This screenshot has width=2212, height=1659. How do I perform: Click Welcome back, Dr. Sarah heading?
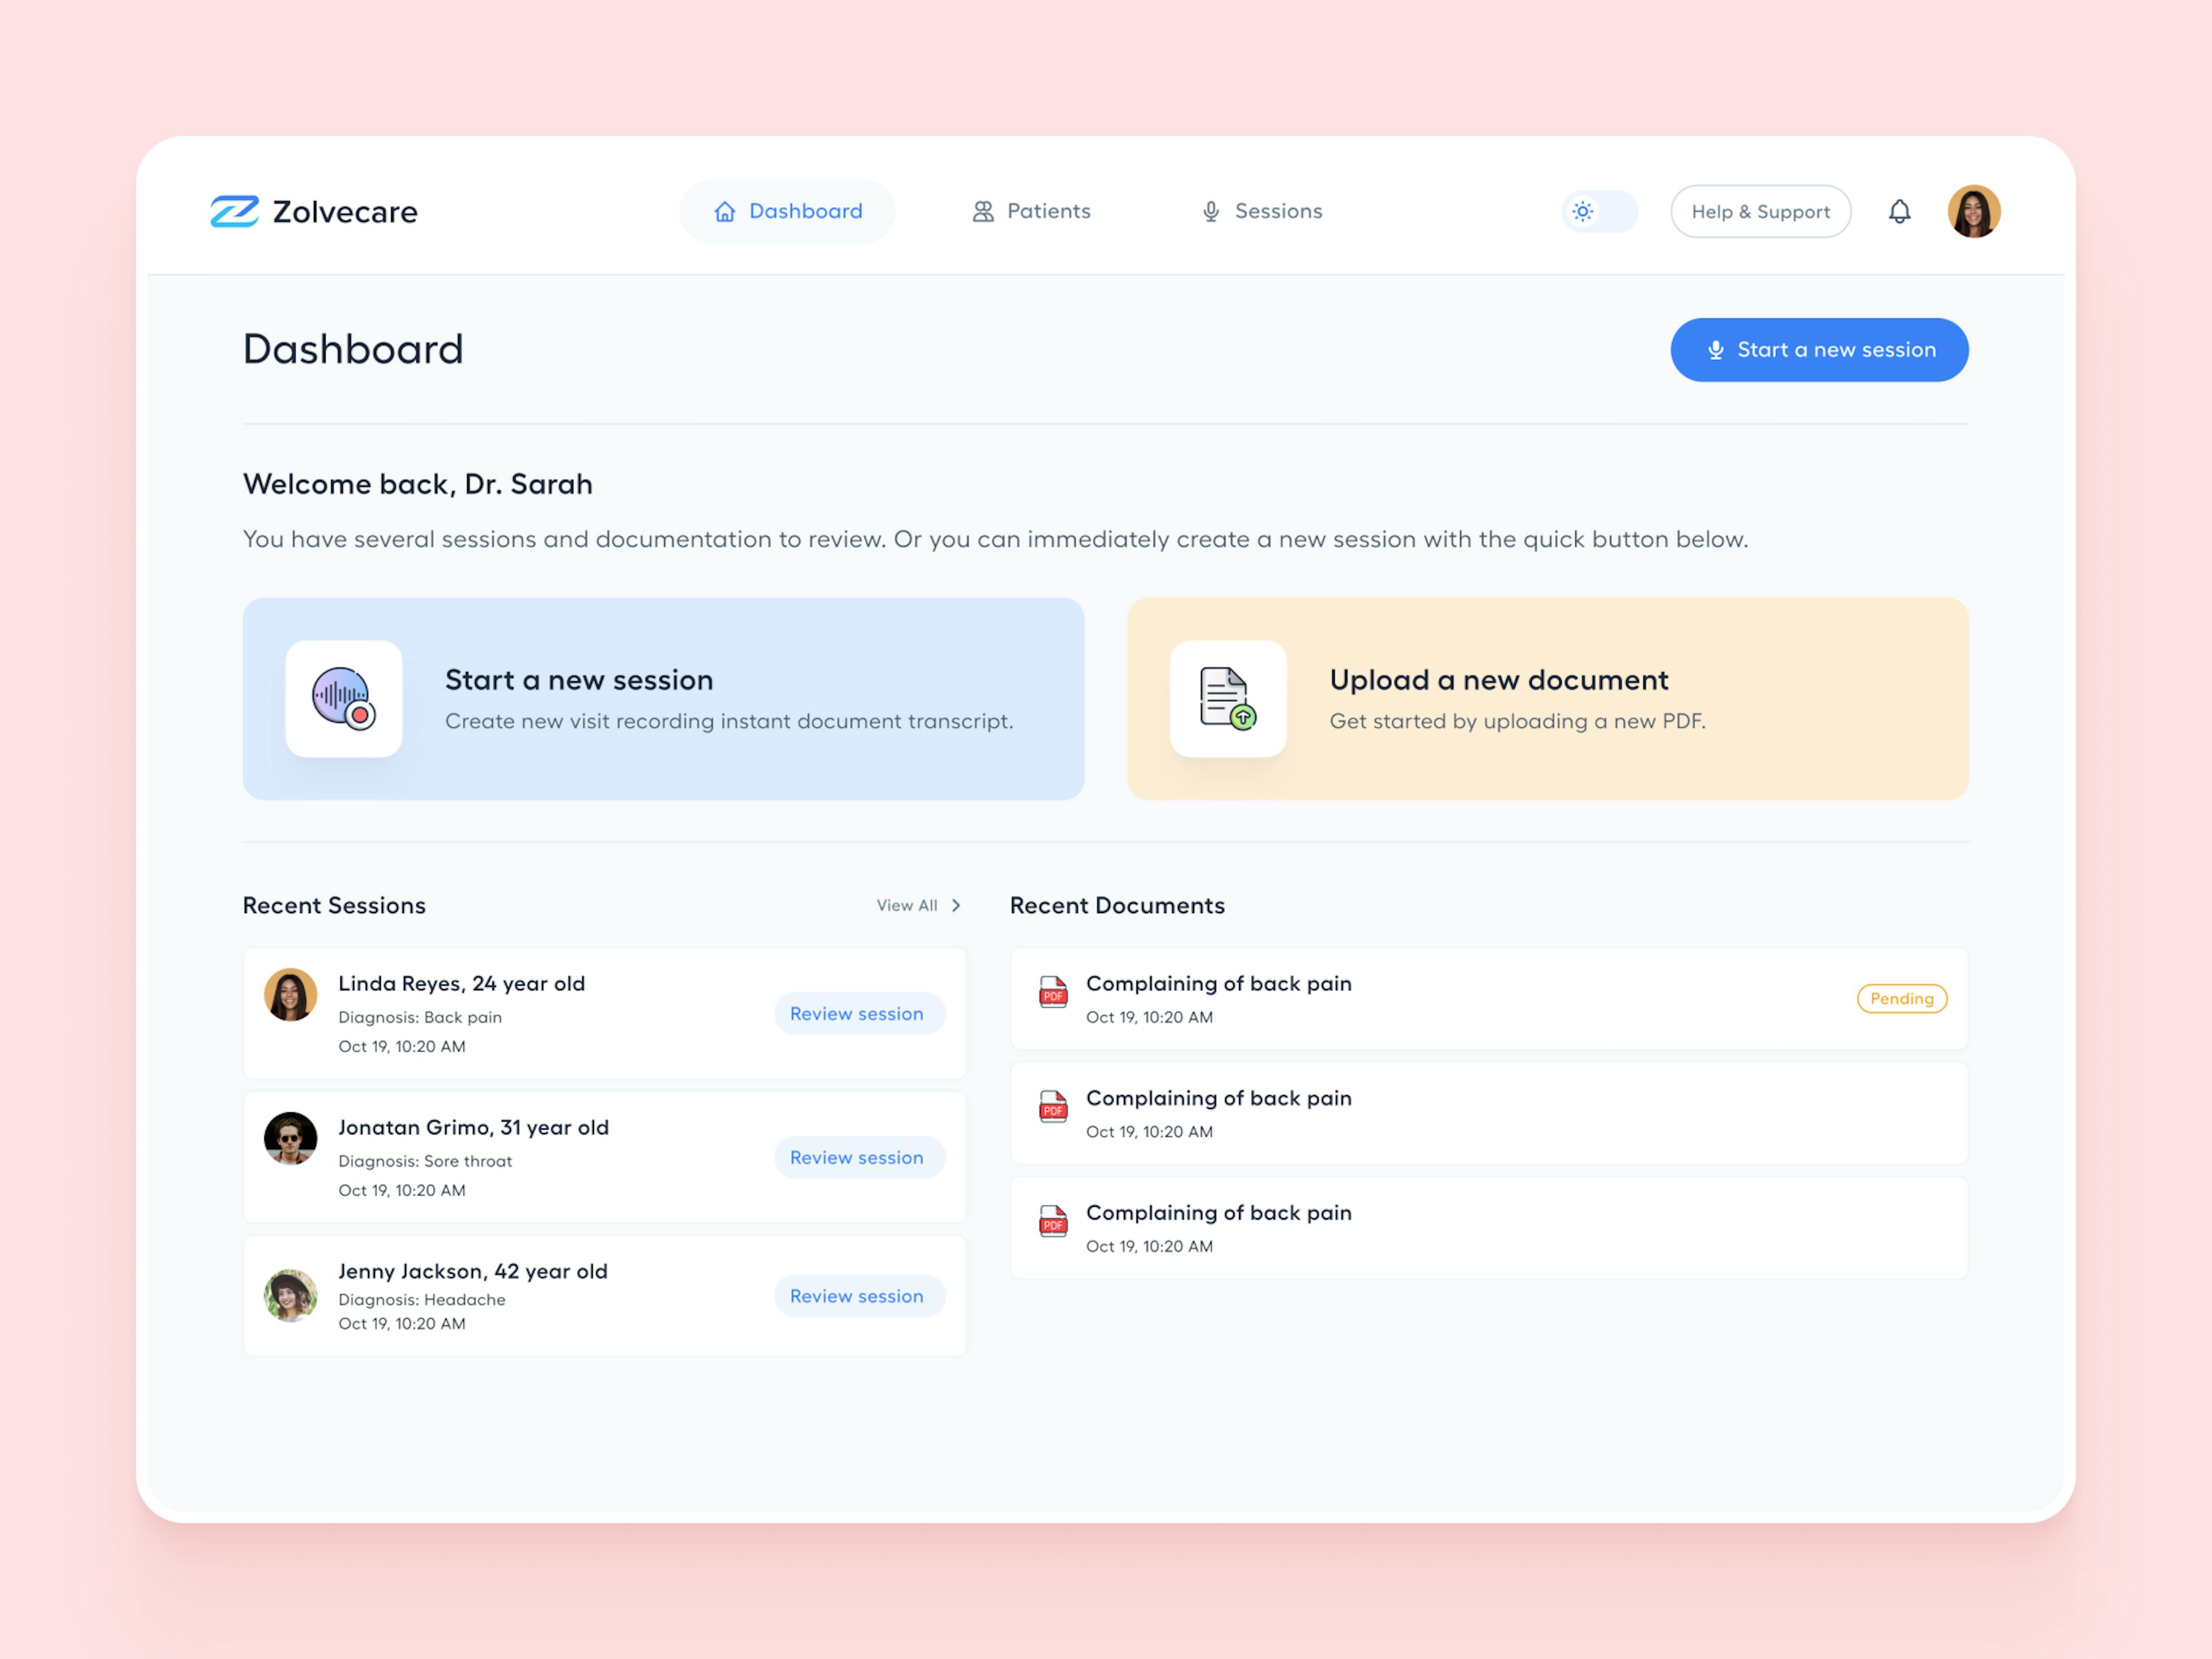coord(417,484)
